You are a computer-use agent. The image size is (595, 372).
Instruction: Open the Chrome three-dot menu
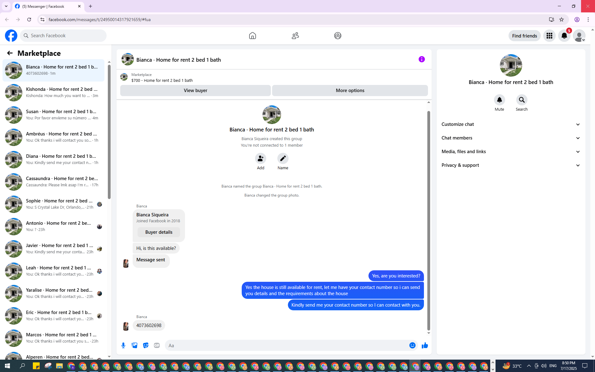click(588, 20)
